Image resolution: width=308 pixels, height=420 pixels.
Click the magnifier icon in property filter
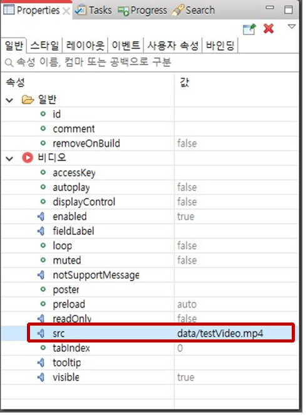pos(9,62)
